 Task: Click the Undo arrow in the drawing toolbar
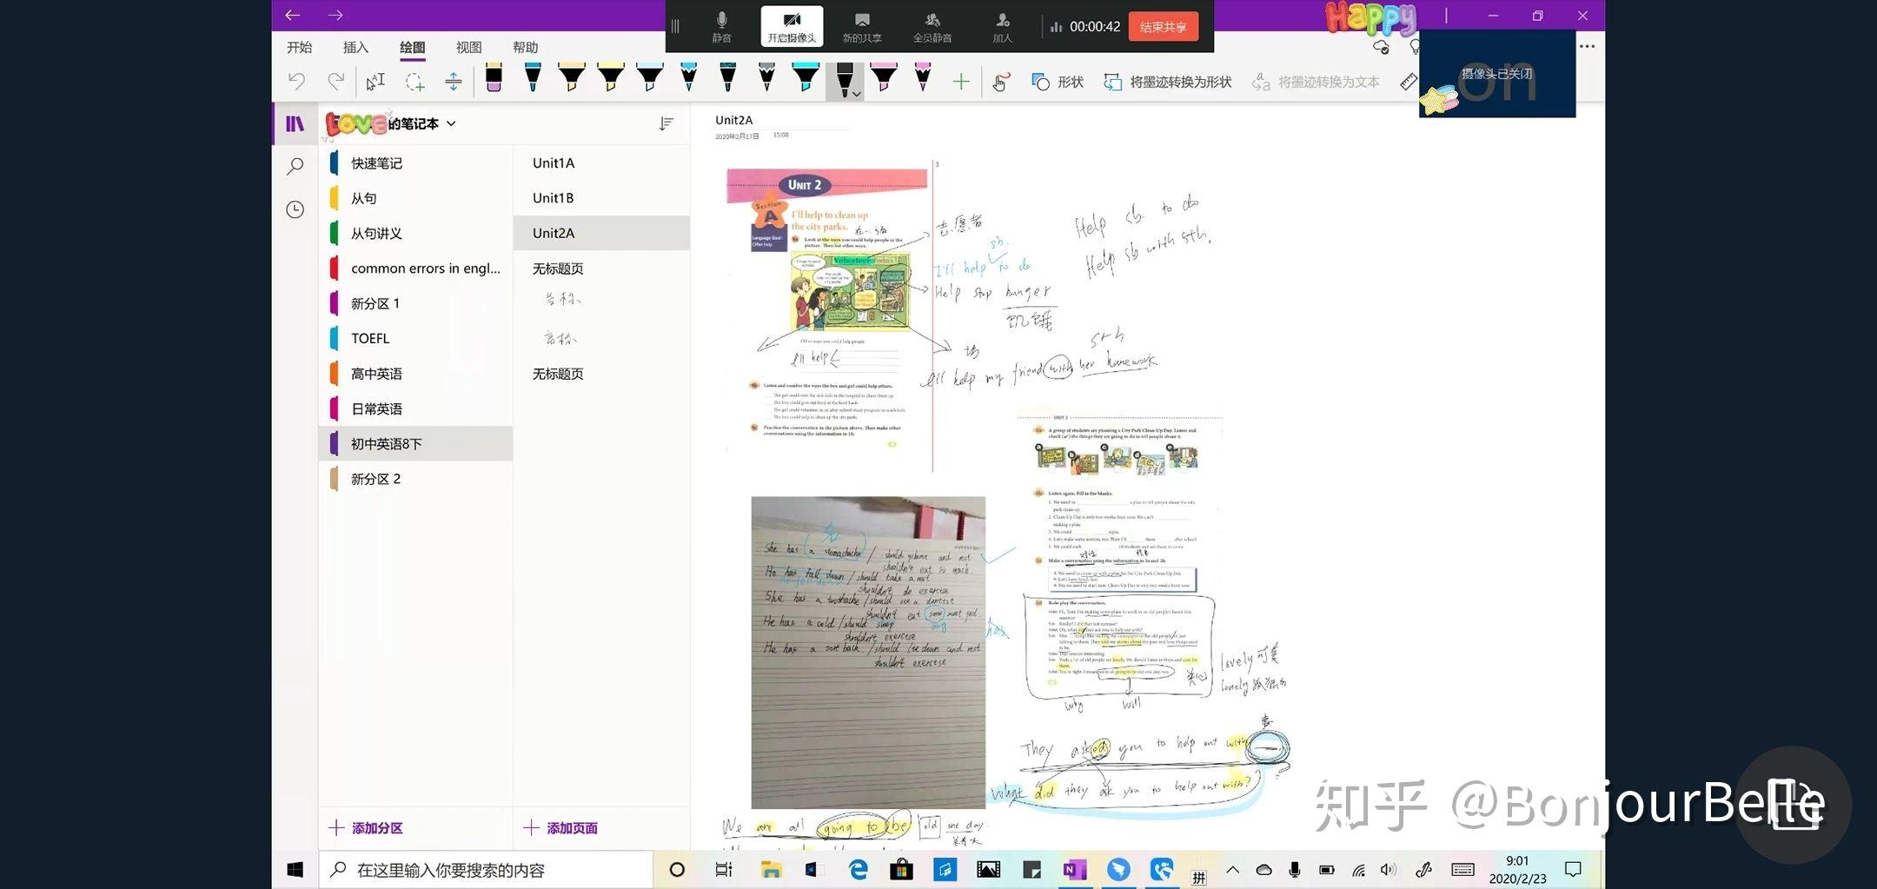[297, 82]
